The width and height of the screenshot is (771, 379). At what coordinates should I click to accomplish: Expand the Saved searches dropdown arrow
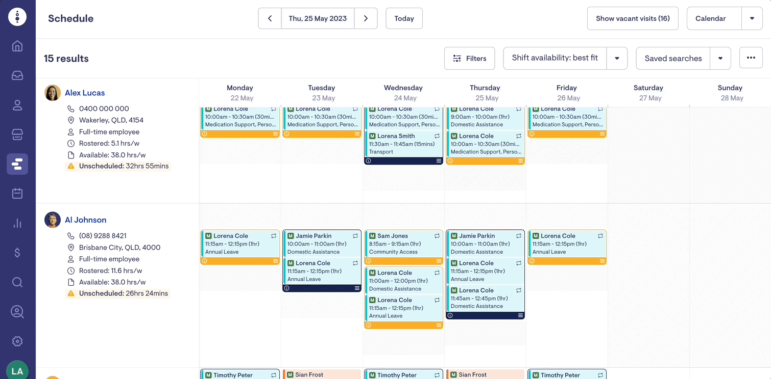click(720, 59)
